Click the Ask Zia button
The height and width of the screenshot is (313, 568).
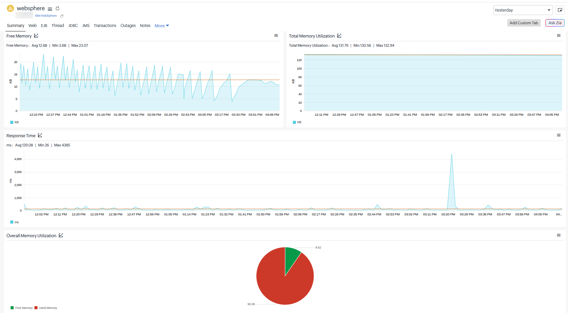pos(555,23)
